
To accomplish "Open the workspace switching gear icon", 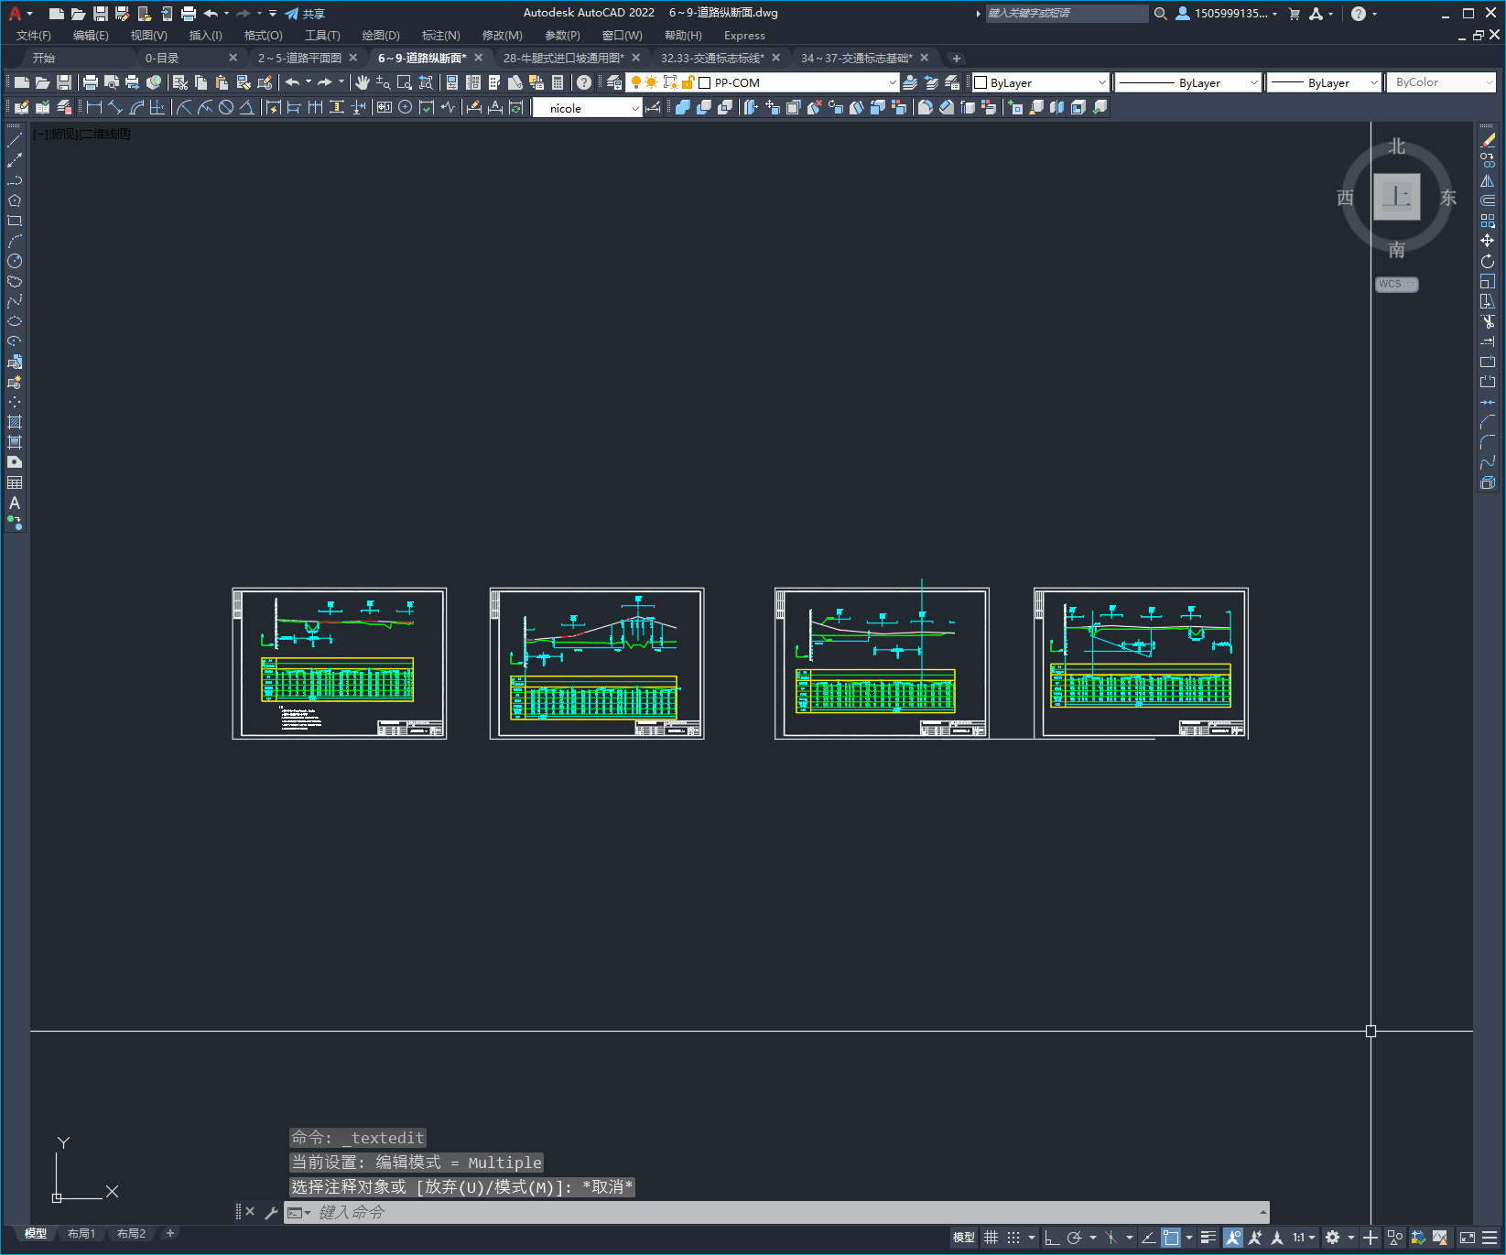I will pyautogui.click(x=1333, y=1238).
